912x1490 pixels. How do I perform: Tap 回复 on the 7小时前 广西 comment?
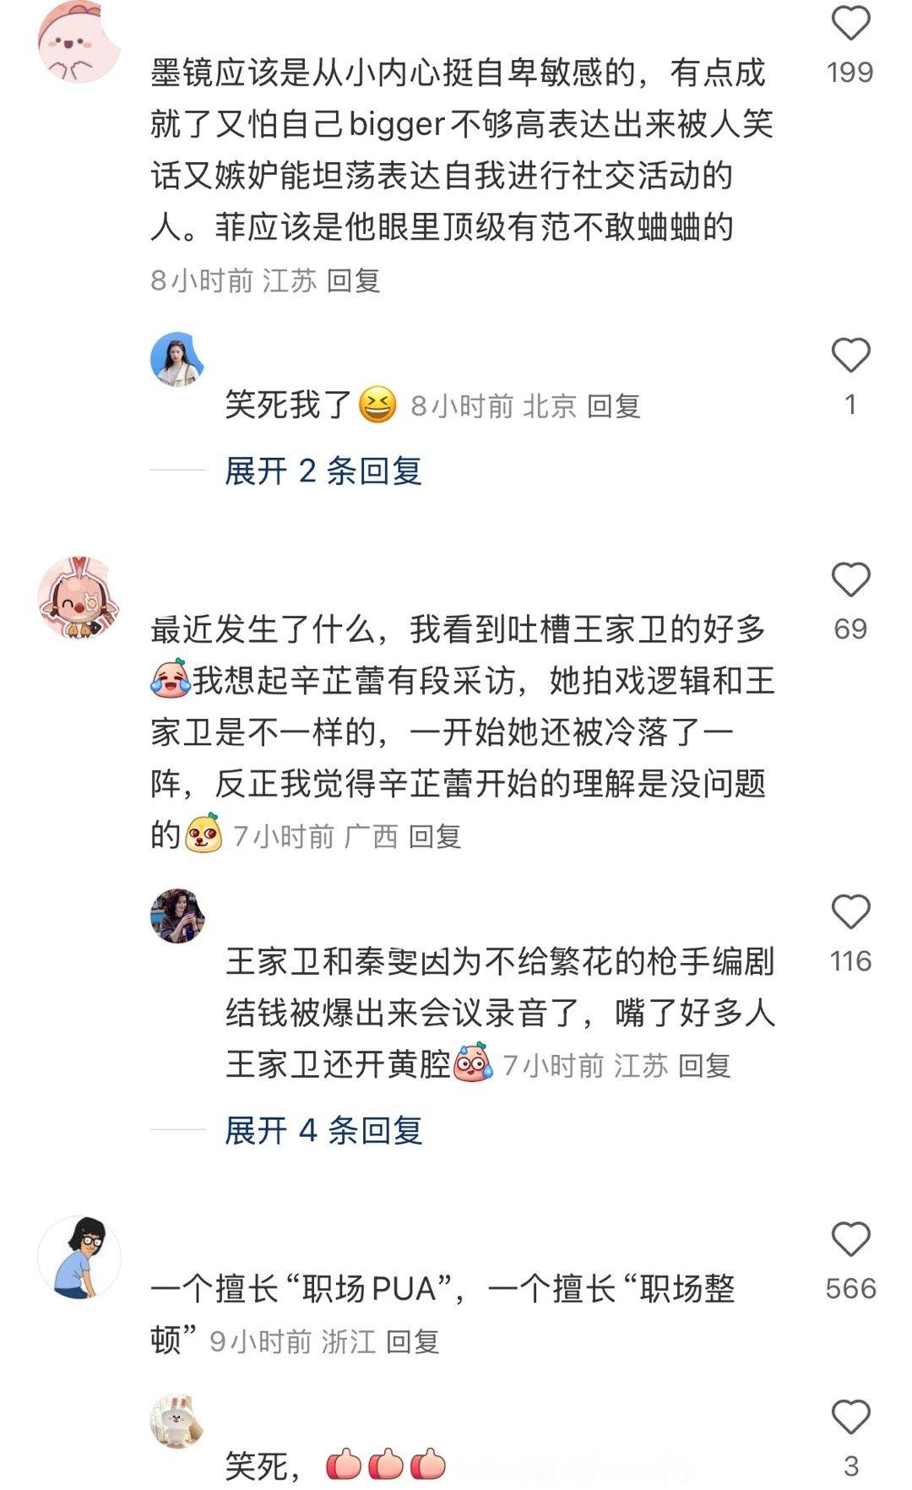435,837
